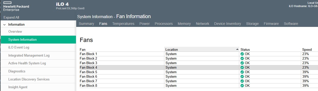
Task: Open iLO Event Log
Action: point(38,48)
